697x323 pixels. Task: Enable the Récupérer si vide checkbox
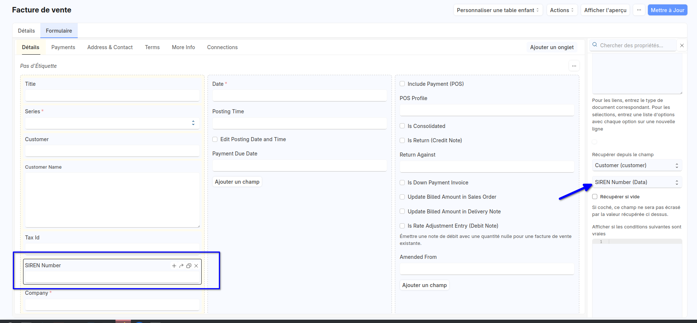point(595,197)
